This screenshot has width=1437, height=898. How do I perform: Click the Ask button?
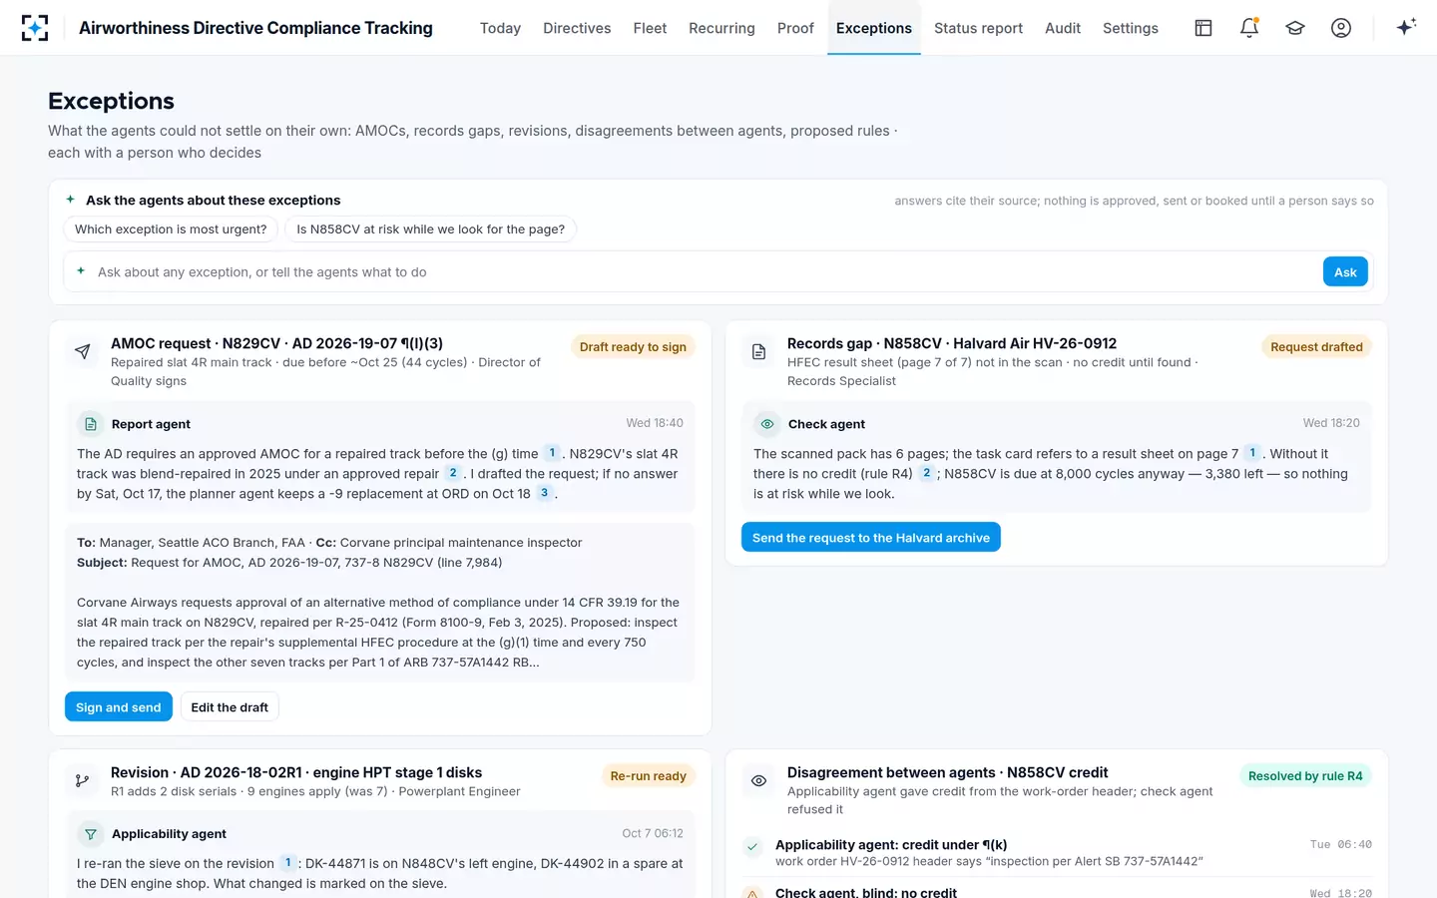1345,271
